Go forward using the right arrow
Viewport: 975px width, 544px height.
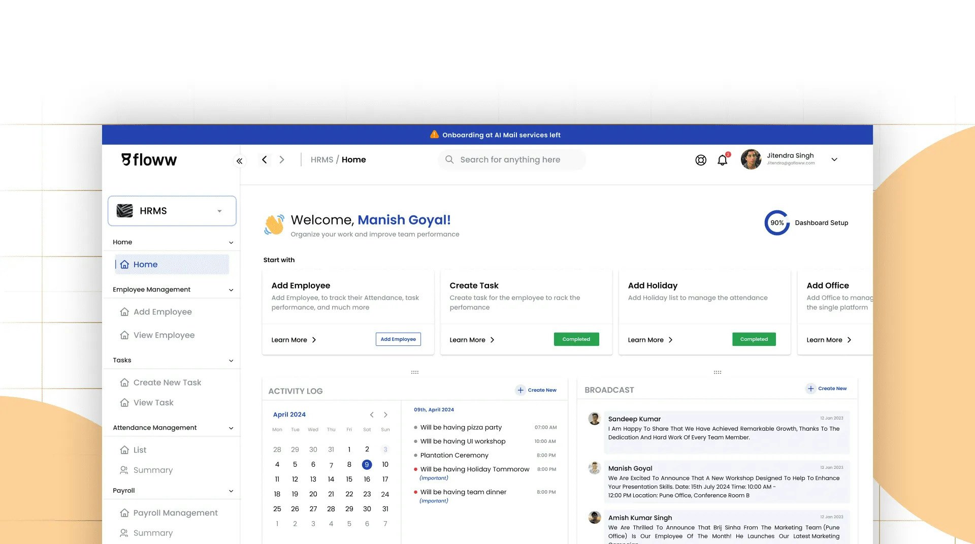pyautogui.click(x=282, y=159)
